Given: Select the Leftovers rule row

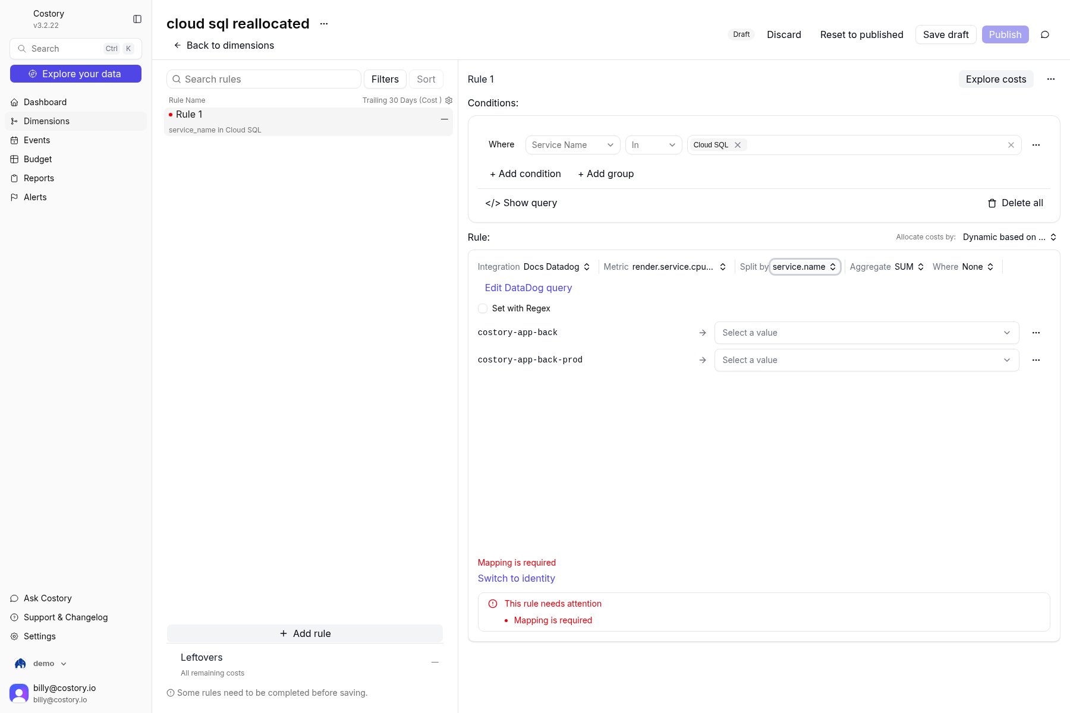Looking at the screenshot, I should click(305, 664).
